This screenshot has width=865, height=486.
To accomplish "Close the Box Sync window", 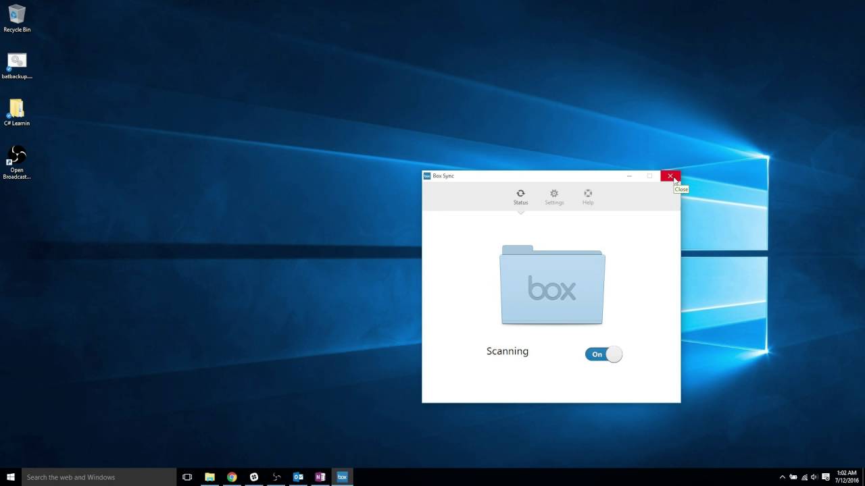I will click(670, 176).
